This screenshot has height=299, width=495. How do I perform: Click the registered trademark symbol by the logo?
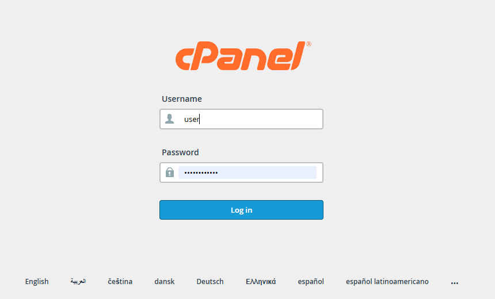[309, 44]
